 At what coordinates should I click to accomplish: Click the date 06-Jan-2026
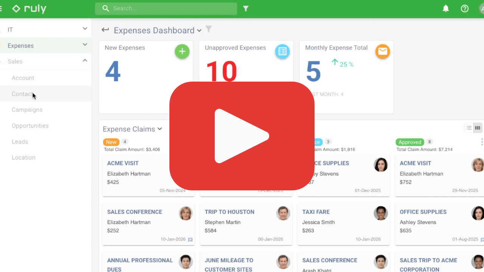pos(270,239)
